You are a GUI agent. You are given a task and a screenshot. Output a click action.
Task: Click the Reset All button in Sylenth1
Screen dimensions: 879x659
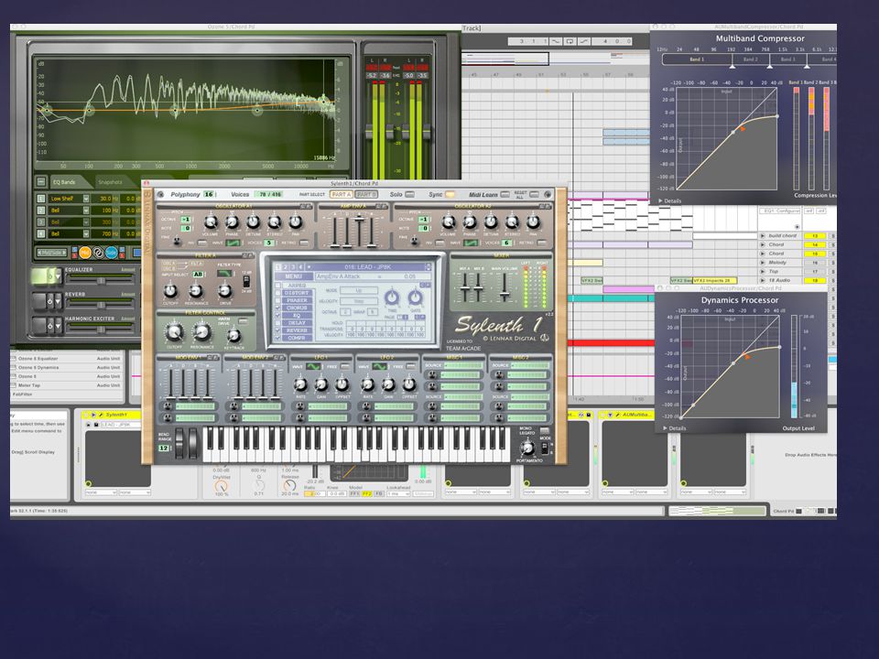tap(534, 194)
